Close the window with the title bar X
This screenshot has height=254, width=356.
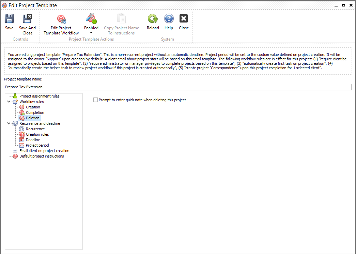351,5
